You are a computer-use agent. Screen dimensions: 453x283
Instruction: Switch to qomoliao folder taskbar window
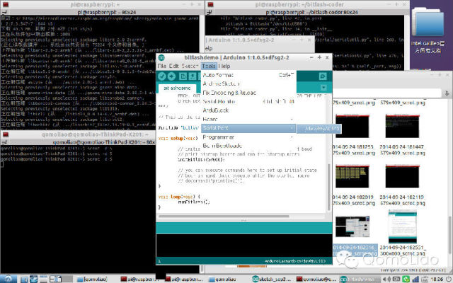[x=224, y=279]
